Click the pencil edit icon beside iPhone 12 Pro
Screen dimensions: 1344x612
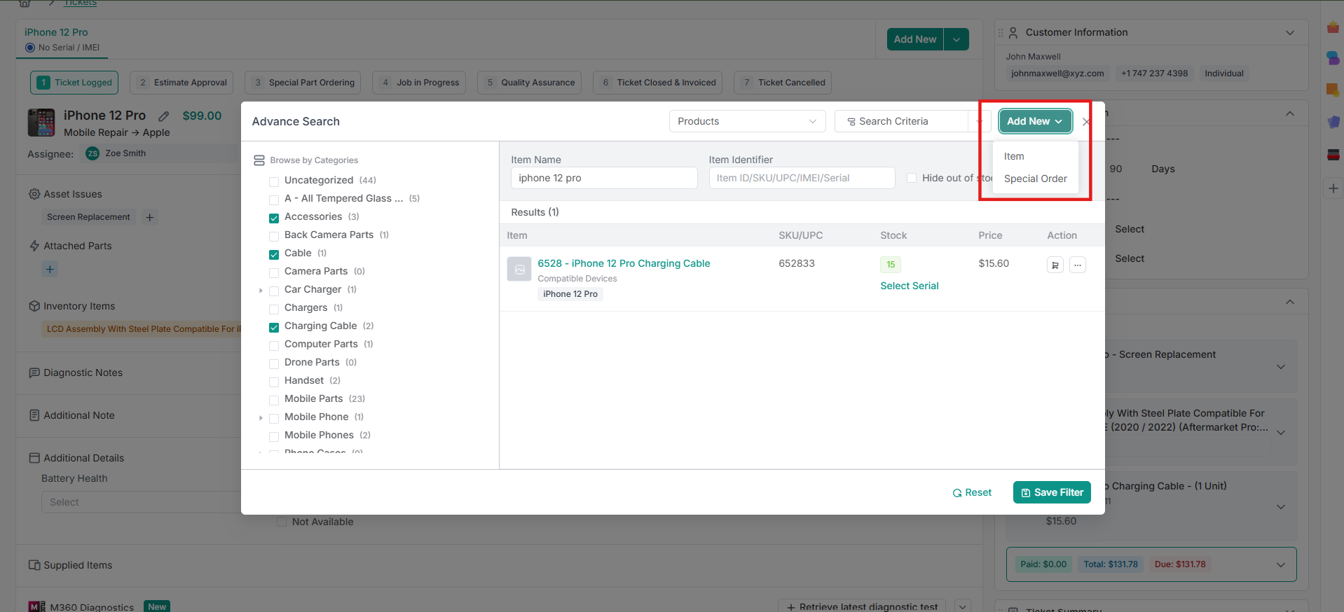point(164,116)
